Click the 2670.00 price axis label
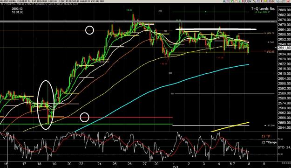 pos(284,25)
